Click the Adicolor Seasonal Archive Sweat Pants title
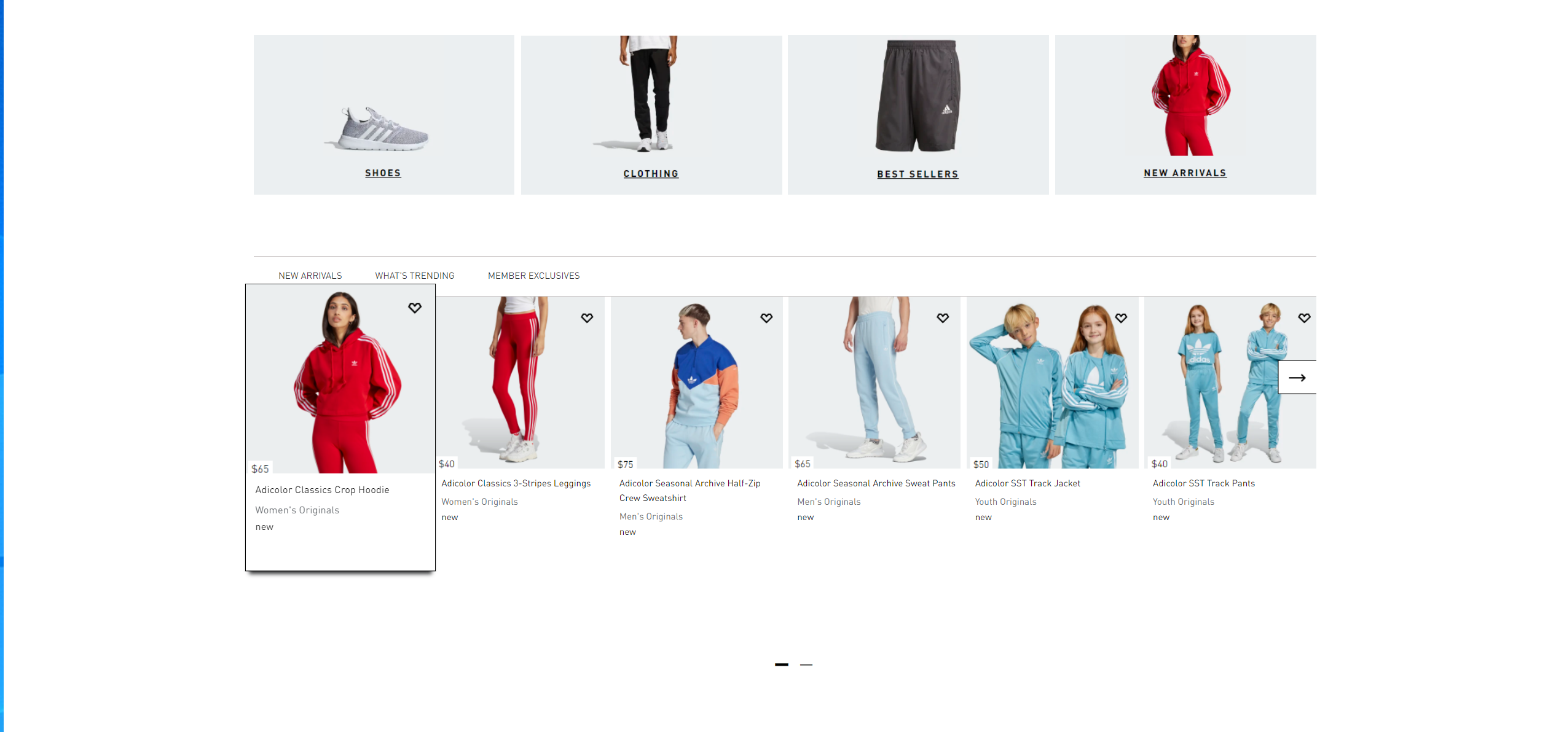This screenshot has height=732, width=1564. tap(876, 483)
